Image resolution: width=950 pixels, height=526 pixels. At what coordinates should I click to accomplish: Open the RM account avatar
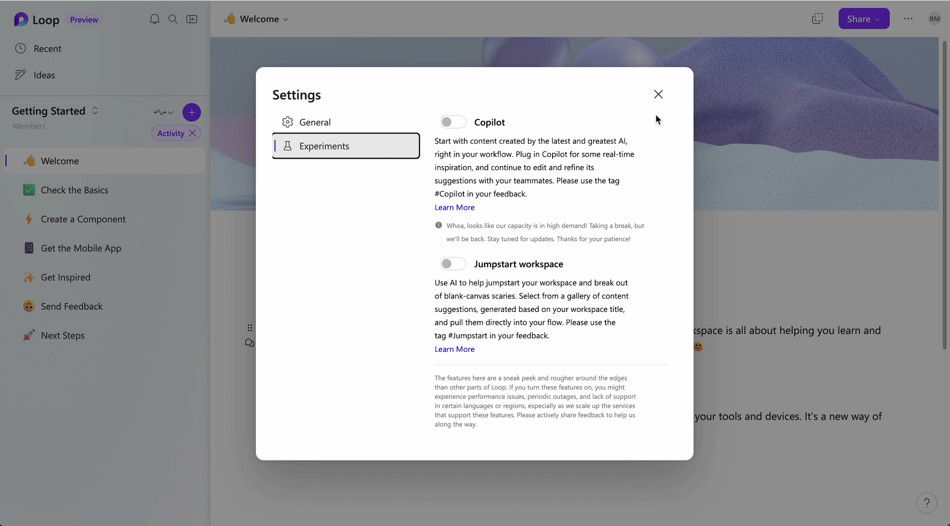935,18
